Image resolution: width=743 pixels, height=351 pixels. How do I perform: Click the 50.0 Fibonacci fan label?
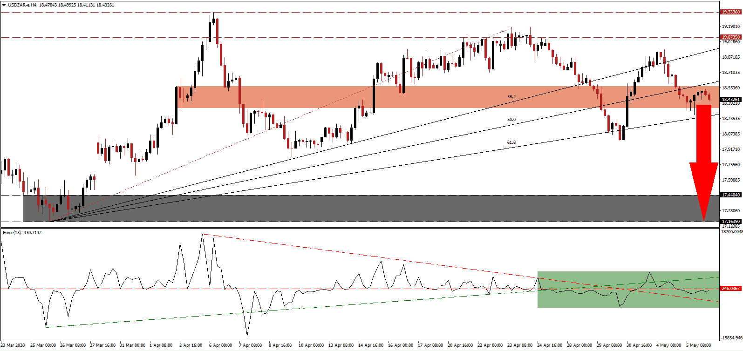tap(511, 120)
